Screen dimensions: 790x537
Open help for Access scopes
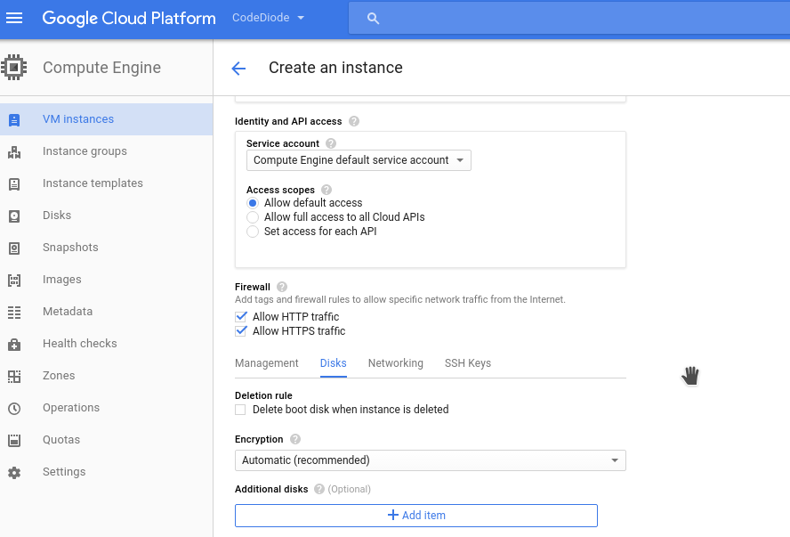tap(326, 190)
